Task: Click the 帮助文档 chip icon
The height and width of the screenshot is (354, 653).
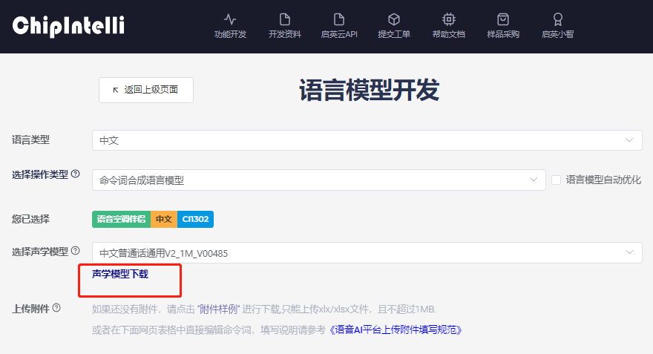Action: (448, 19)
